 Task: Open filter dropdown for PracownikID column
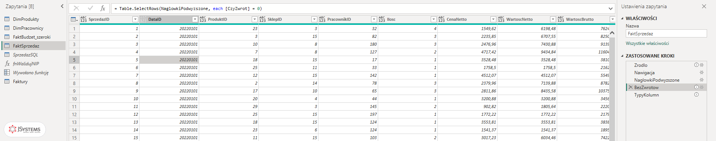[374, 19]
